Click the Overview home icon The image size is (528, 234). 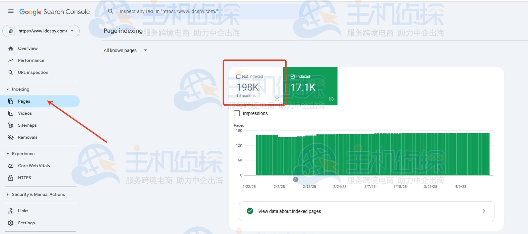point(11,48)
